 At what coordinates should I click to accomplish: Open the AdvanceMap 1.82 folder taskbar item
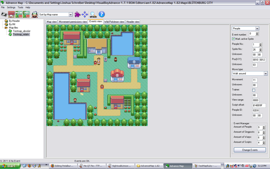149,166
